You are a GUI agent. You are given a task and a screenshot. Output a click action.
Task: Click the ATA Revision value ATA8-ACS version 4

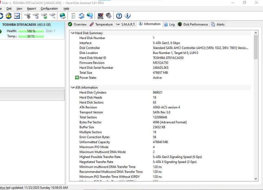tap(166, 107)
